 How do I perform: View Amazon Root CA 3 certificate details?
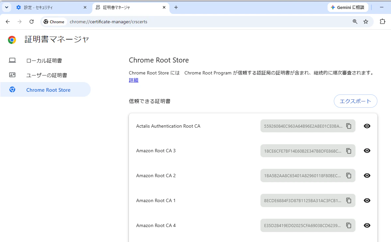(367, 151)
